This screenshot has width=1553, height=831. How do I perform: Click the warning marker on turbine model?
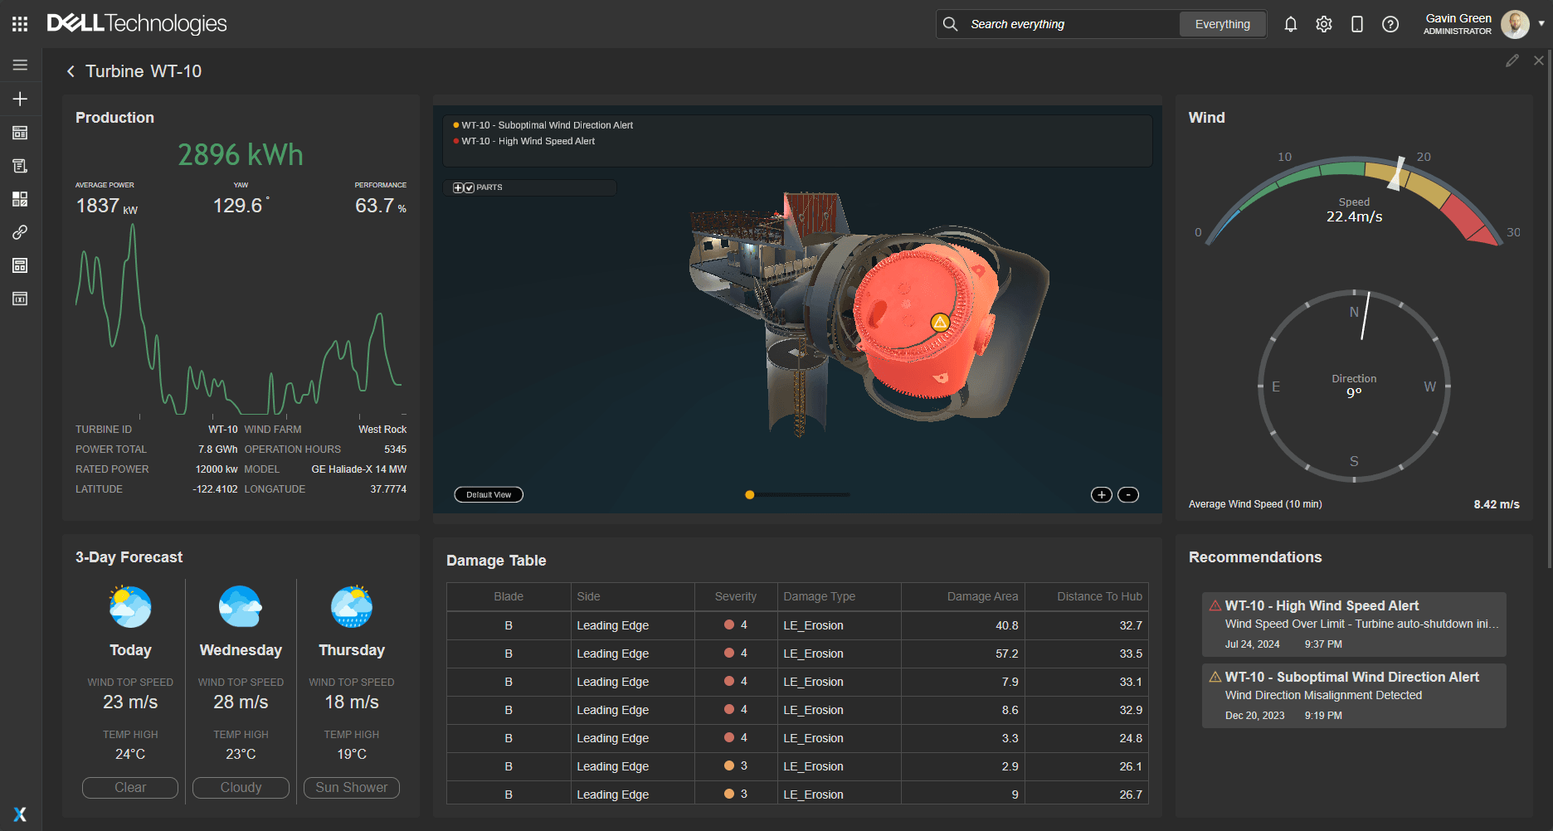[939, 323]
